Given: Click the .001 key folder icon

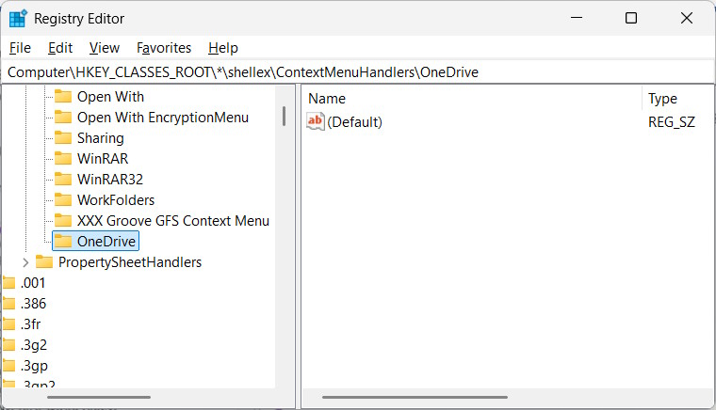Looking at the screenshot, I should pos(9,283).
